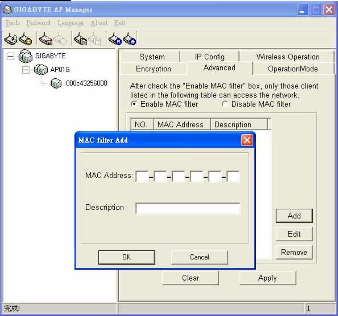Viewport: 338px width, 316px height.
Task: Cancel the MAC filter Add dialog
Action: click(199, 257)
